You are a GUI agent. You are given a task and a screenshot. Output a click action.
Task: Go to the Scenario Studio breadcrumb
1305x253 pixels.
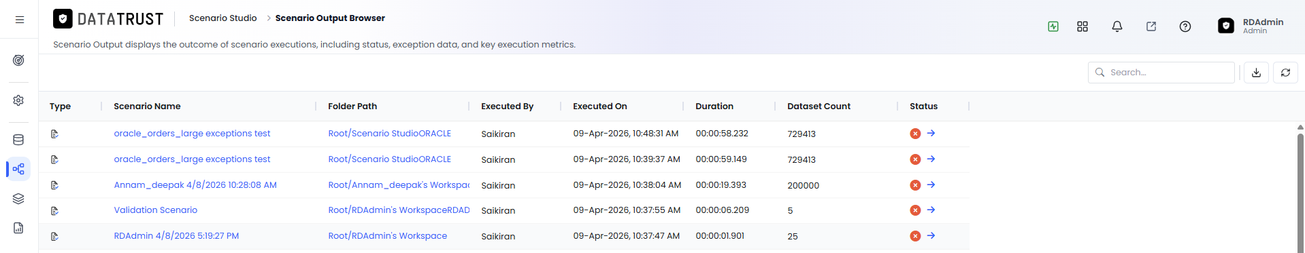(223, 18)
